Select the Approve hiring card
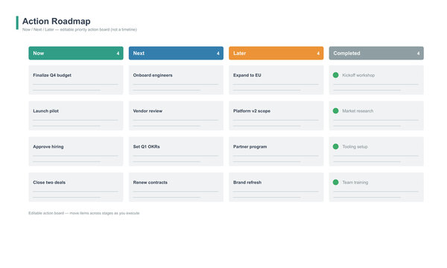 [76, 152]
